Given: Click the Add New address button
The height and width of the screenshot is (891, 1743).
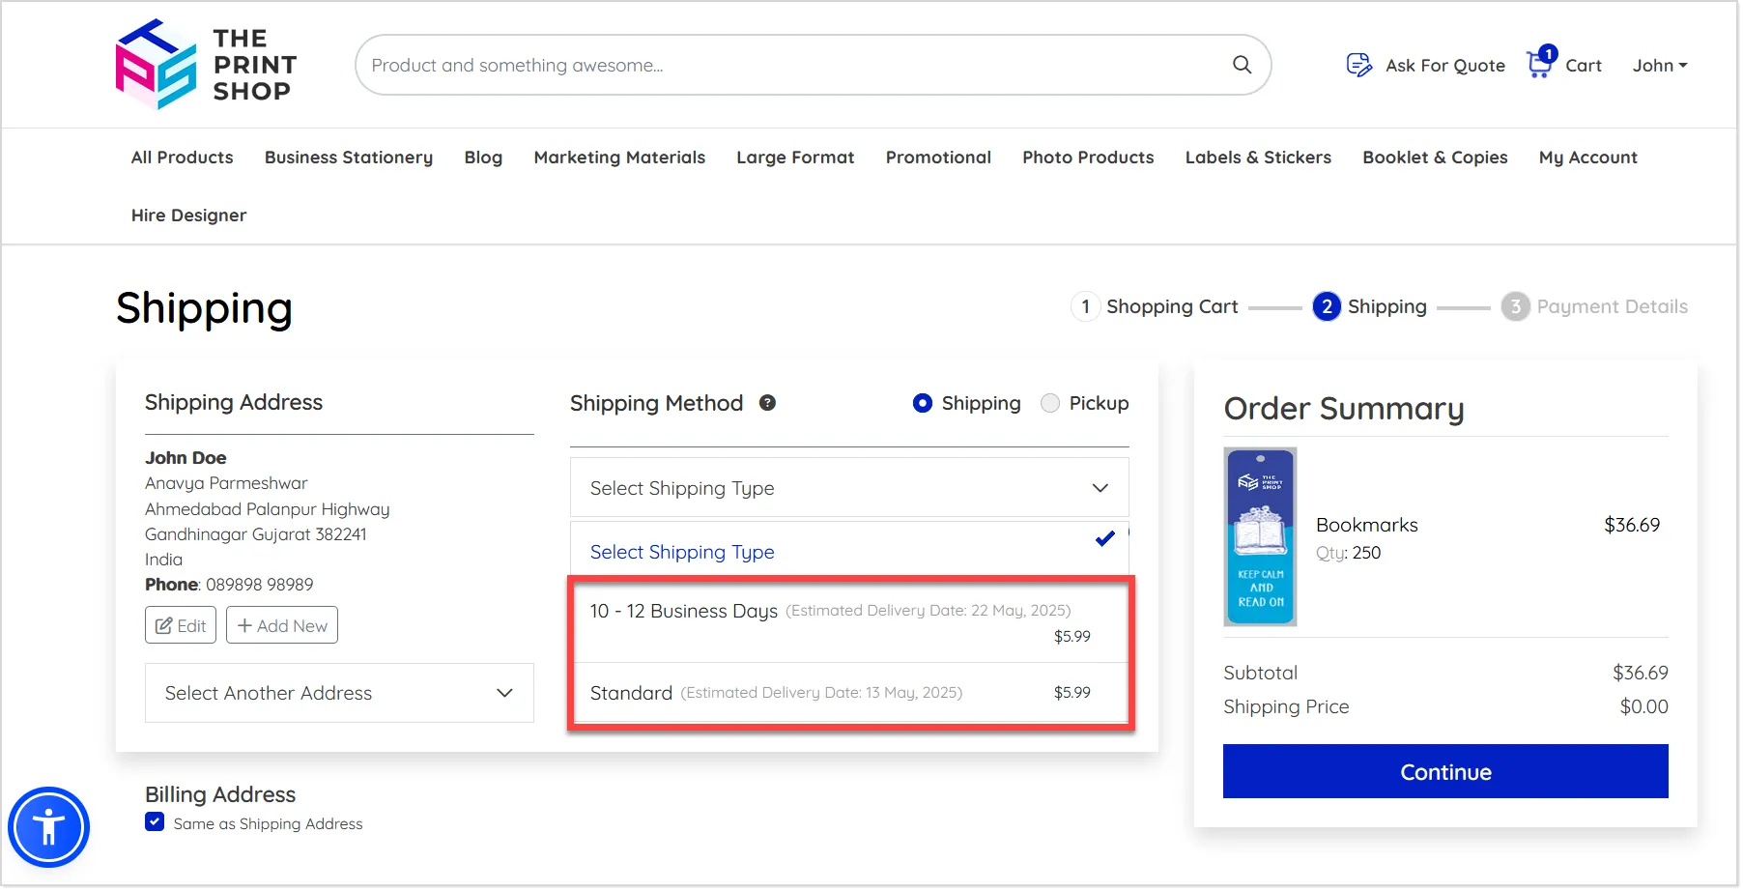Looking at the screenshot, I should point(282,625).
